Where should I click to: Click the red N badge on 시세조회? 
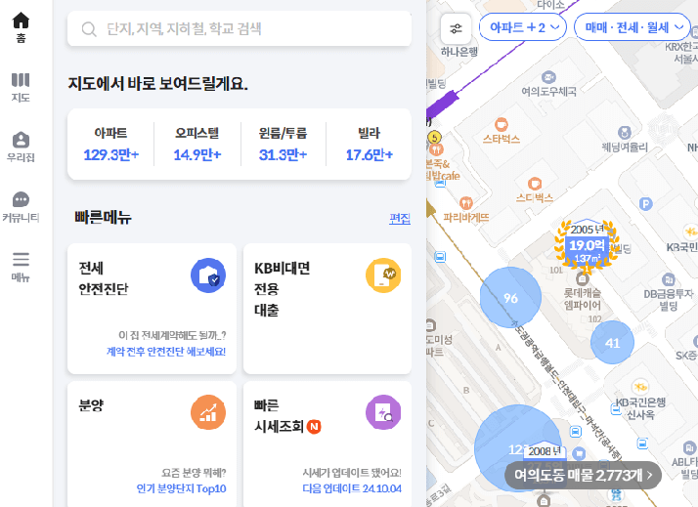314,427
